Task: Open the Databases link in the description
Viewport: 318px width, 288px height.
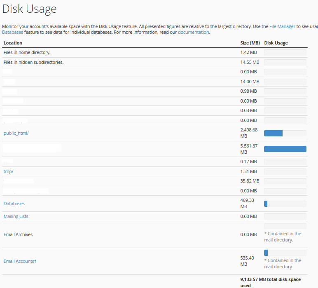Action: click(13, 32)
